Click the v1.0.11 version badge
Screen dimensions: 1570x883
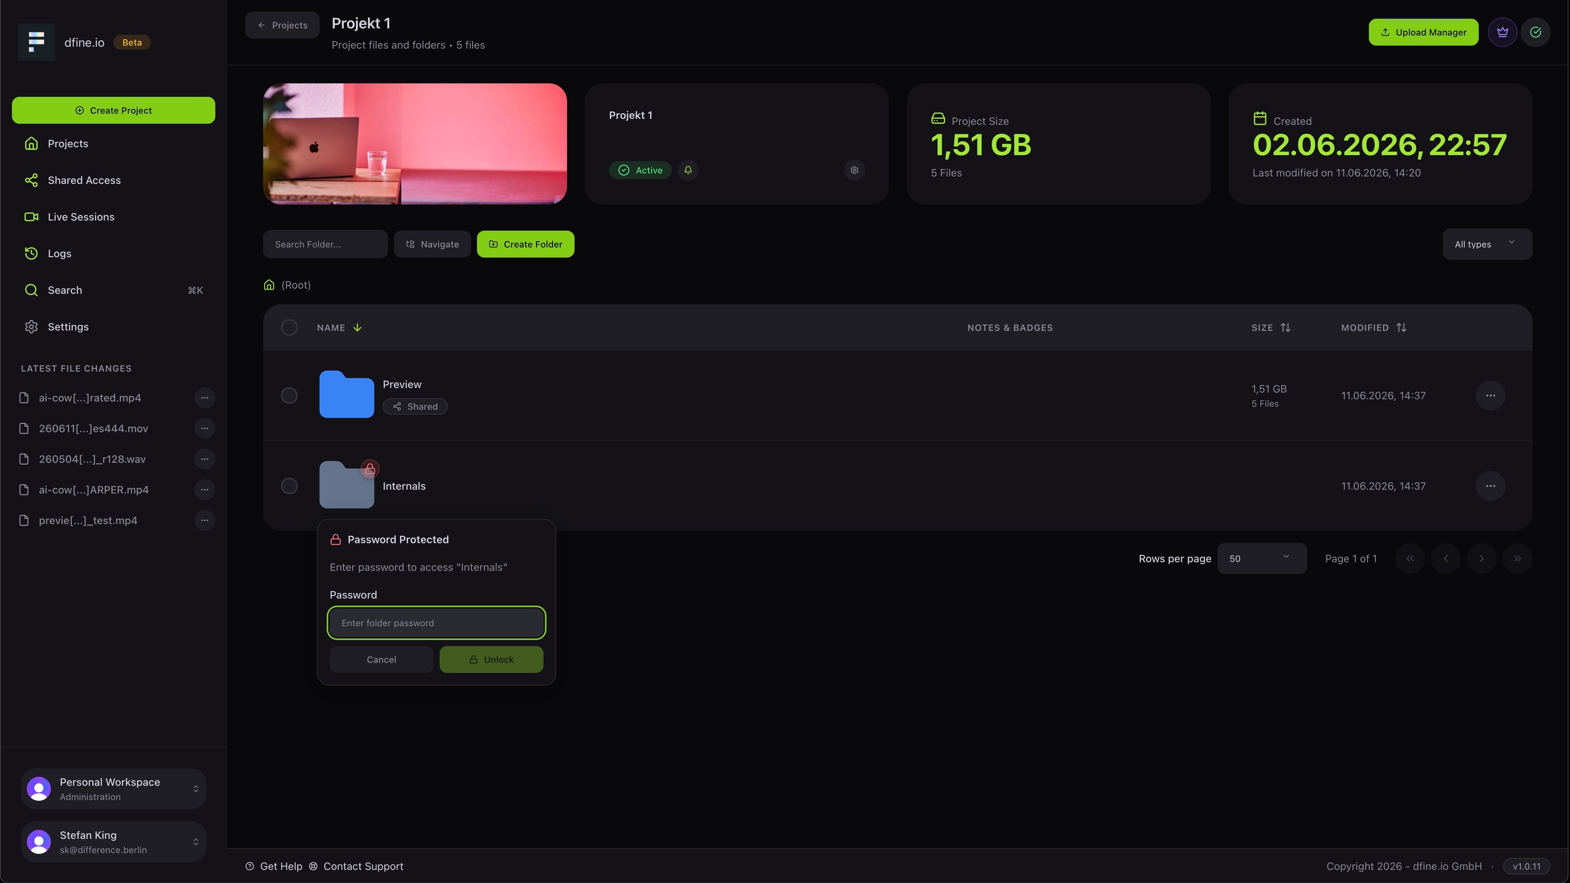pos(1526,867)
